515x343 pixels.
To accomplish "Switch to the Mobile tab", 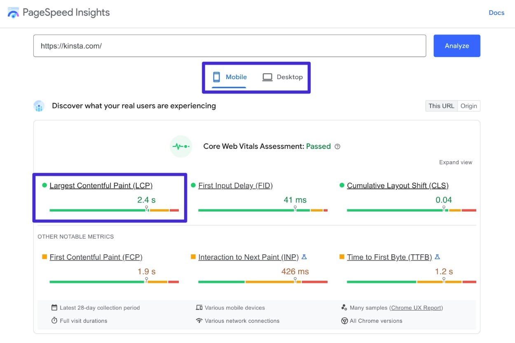I will tap(235, 77).
